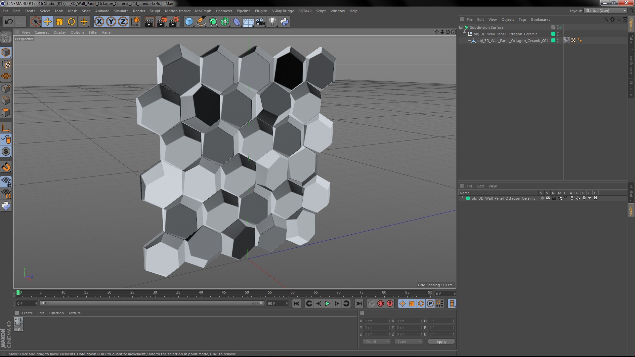Step the current frame 0 F field at timeline end
The height and width of the screenshot is (357, 635).
445,294
